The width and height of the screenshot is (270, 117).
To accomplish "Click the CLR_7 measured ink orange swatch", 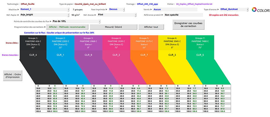I will 144,55.
